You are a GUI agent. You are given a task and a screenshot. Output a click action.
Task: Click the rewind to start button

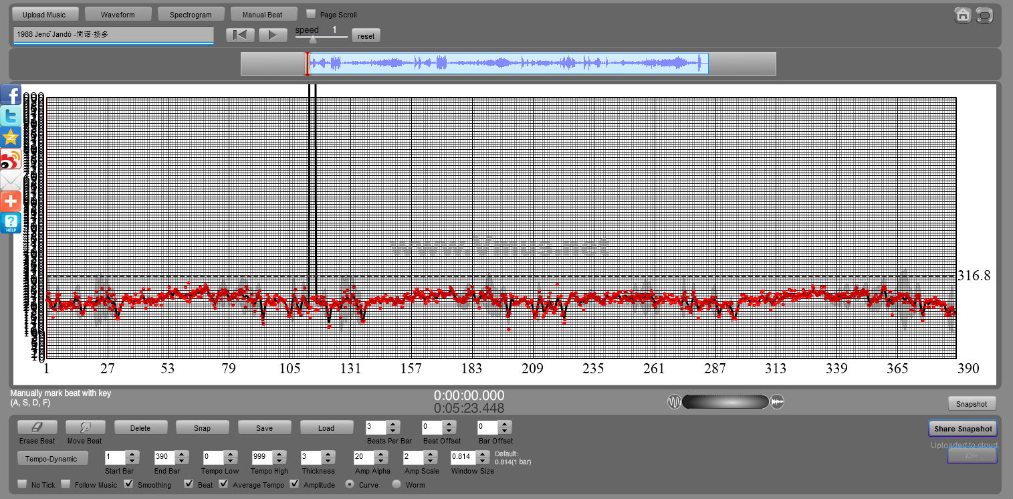240,35
